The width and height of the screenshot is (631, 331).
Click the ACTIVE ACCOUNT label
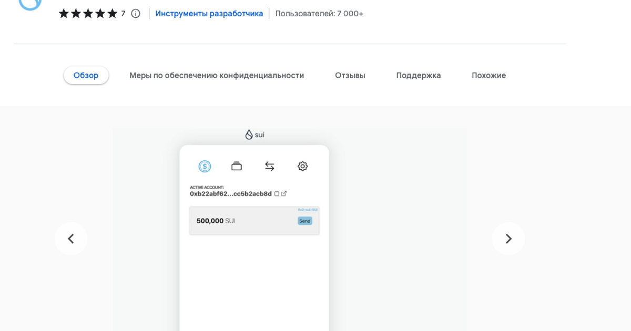coord(207,187)
